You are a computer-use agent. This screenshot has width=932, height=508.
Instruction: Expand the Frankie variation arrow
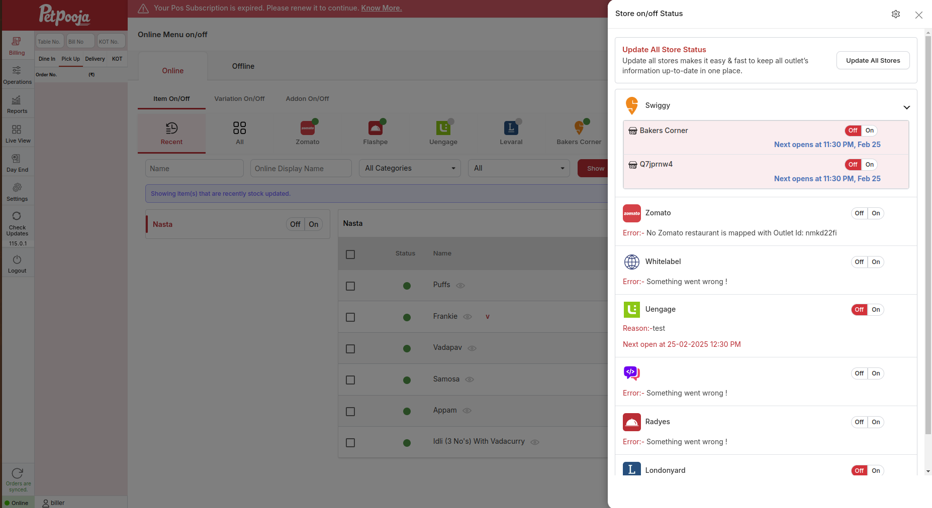tap(487, 317)
